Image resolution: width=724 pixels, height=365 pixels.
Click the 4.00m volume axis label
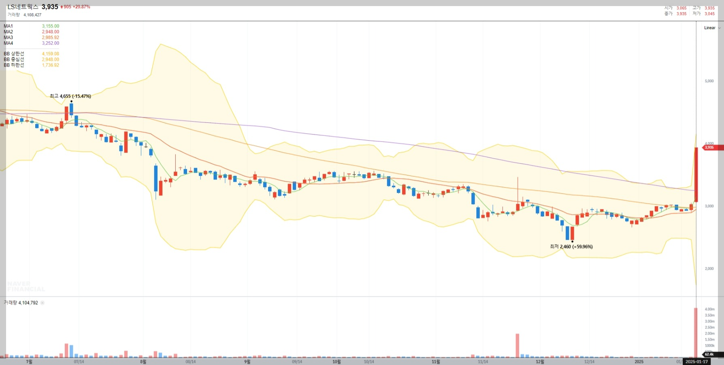click(710, 309)
